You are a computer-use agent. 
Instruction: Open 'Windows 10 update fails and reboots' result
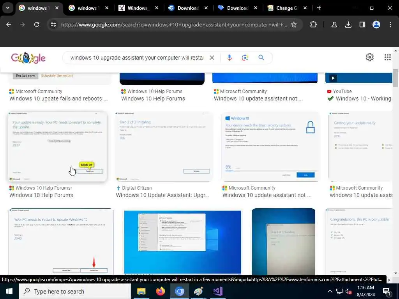58,98
